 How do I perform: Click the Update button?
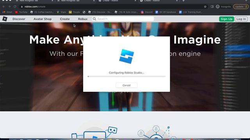[x=241, y=7]
